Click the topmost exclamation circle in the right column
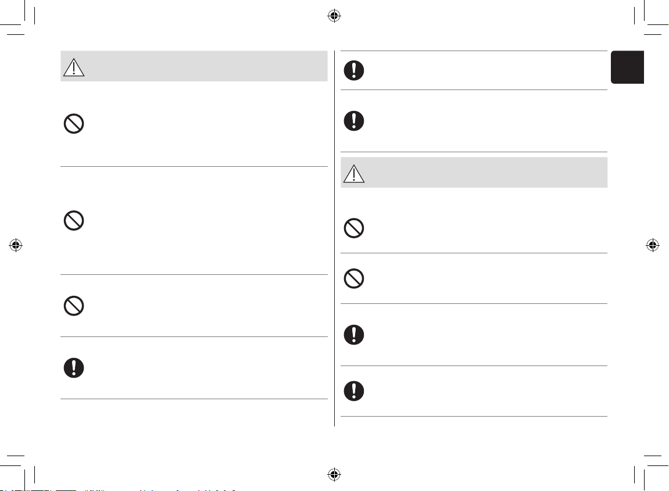The height and width of the screenshot is (491, 669). pos(354,70)
